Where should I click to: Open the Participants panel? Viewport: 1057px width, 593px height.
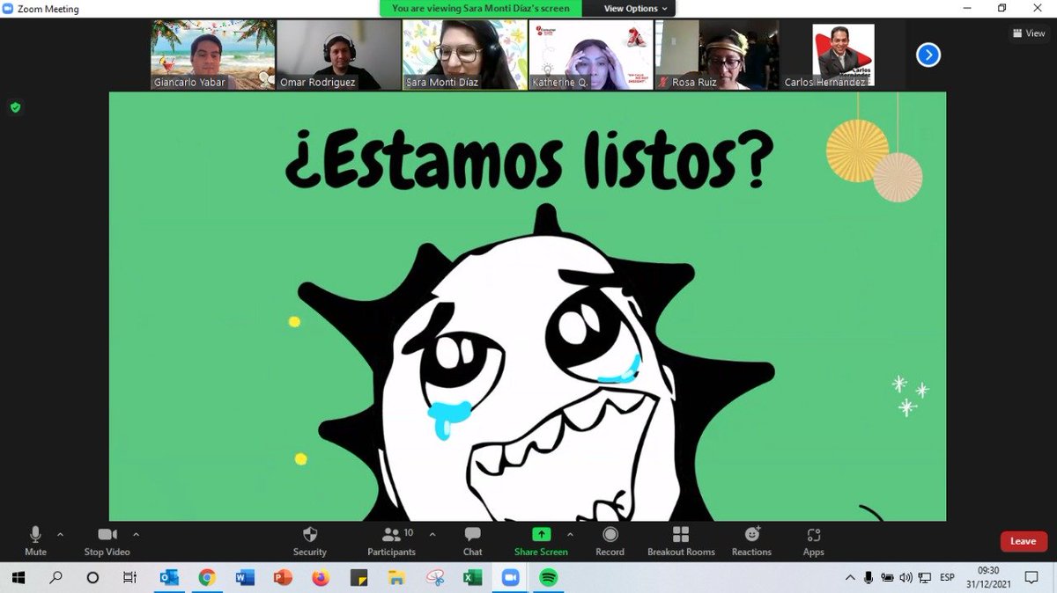click(x=391, y=540)
